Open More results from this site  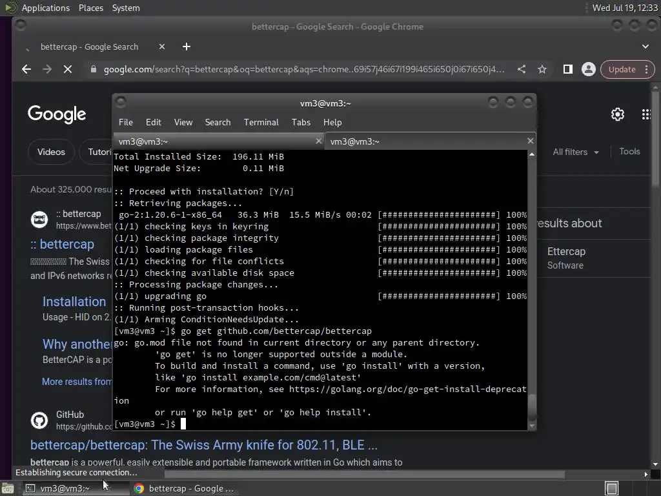tap(77, 382)
